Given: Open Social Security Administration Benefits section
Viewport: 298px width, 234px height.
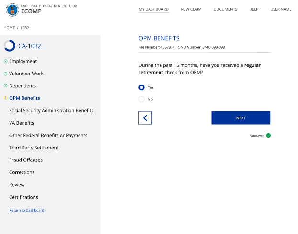Looking at the screenshot, I should [51, 111].
